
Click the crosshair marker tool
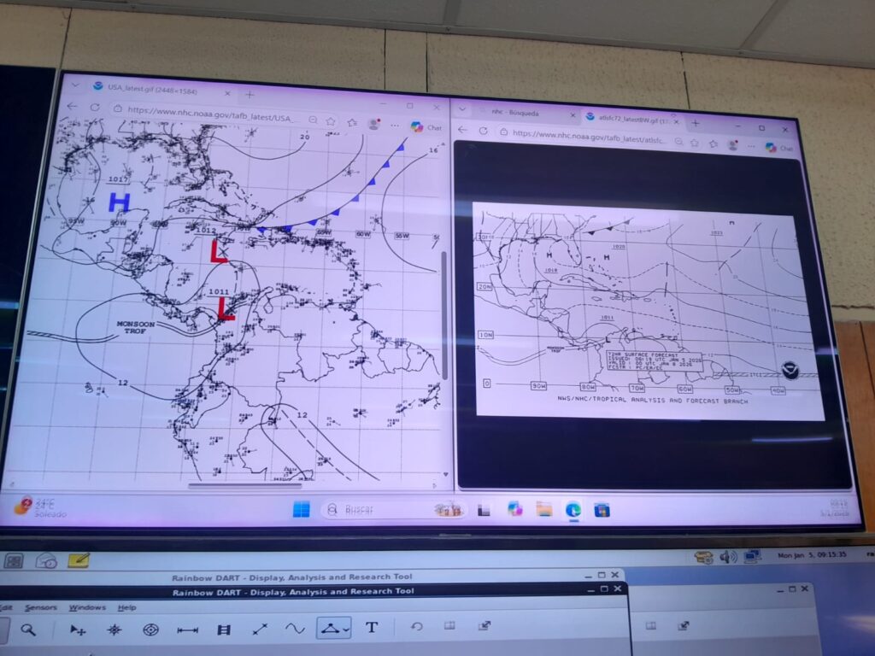pos(114,630)
